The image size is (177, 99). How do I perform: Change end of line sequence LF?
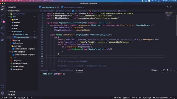pos(140,98)
